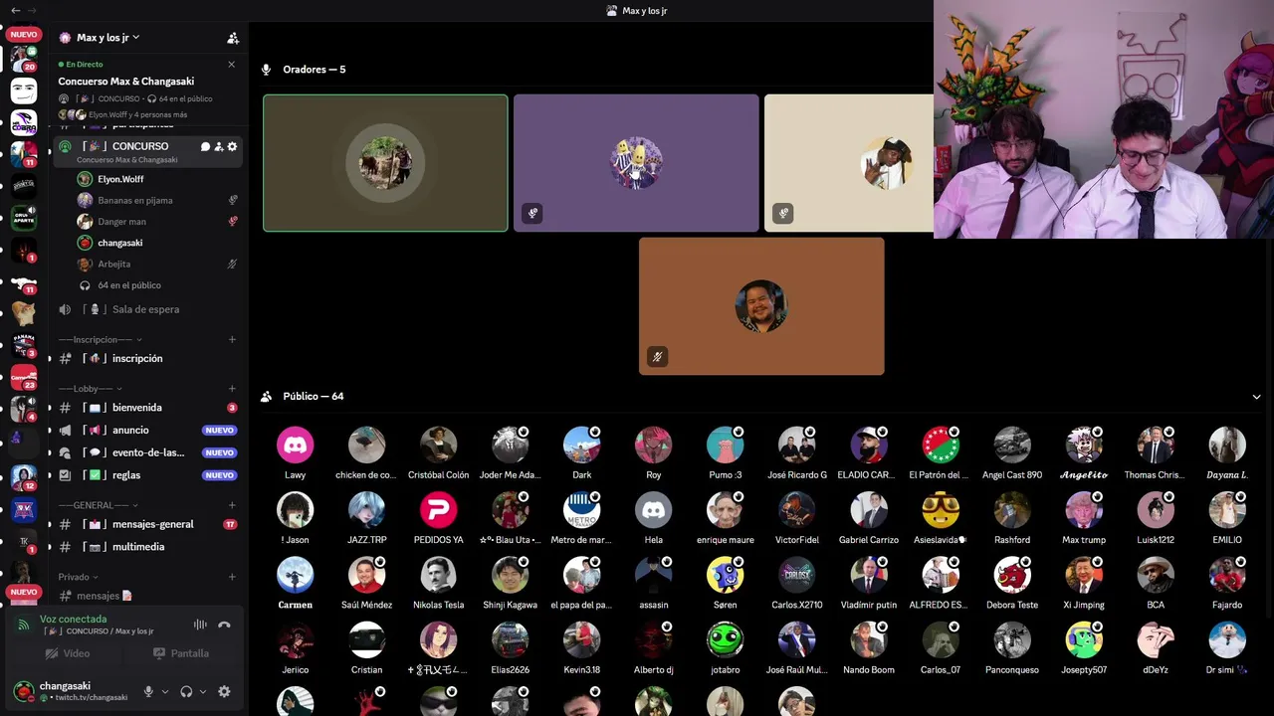Open jotabro's green avatar in audience
Screen dimensions: 1274x716
(x=725, y=640)
